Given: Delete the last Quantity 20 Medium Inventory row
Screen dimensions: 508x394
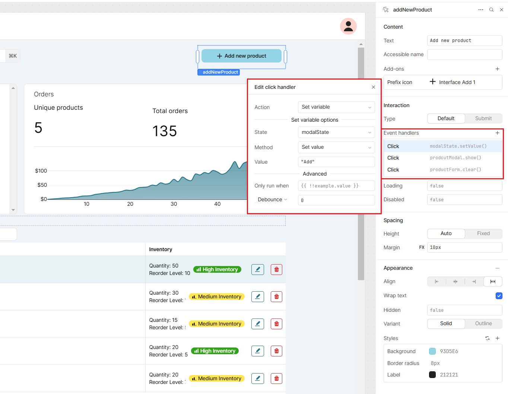Looking at the screenshot, I should (x=276, y=378).
